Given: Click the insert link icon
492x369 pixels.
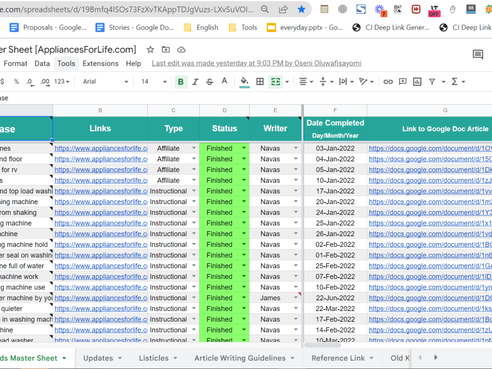Looking at the screenshot, I should pos(388,82).
